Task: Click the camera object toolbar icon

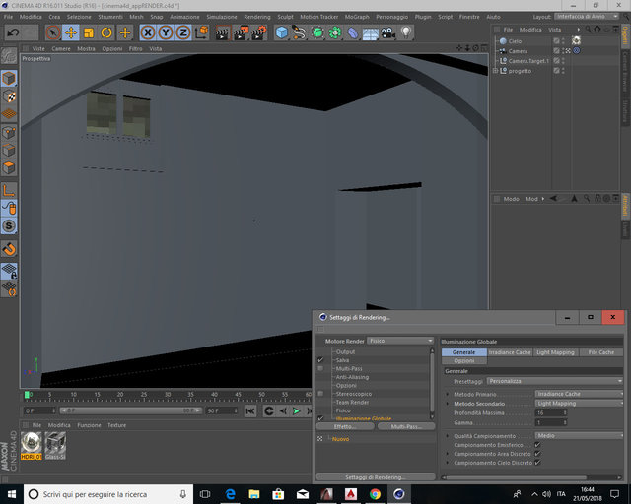Action: pyautogui.click(x=388, y=32)
